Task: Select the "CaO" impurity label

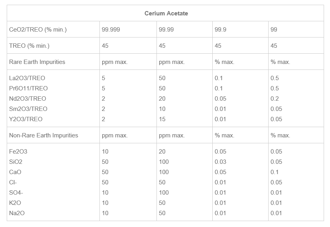Action: point(15,172)
